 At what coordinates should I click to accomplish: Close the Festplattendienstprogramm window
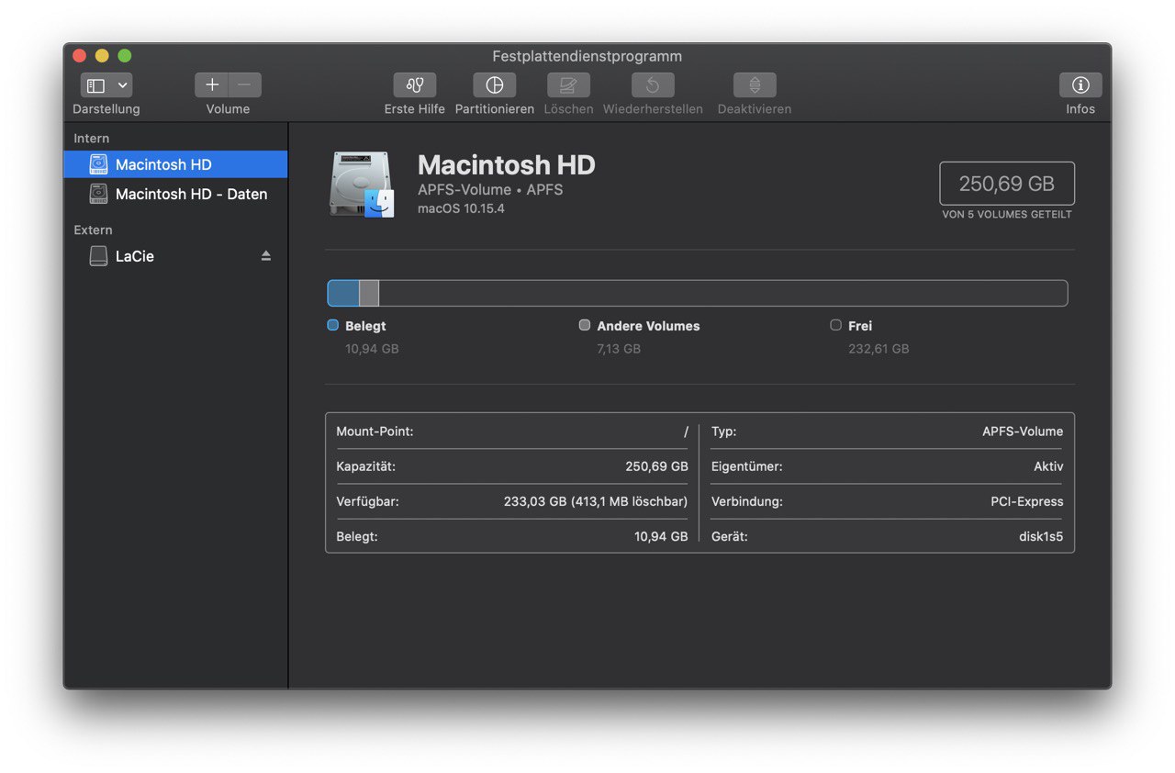point(80,56)
